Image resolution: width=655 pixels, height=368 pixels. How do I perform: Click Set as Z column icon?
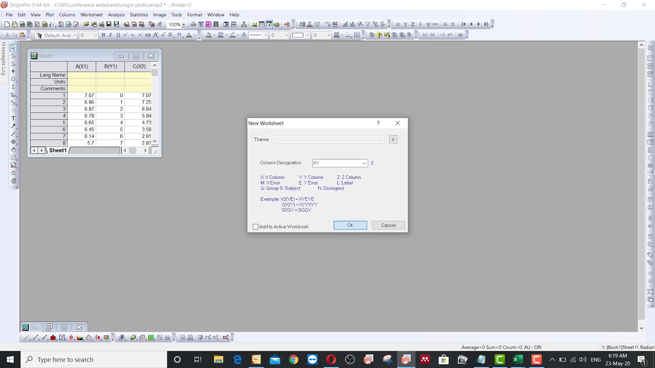point(413,24)
